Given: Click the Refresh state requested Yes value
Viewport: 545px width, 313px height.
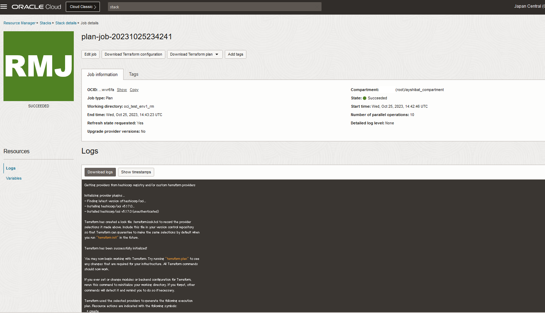Looking at the screenshot, I should coord(140,123).
